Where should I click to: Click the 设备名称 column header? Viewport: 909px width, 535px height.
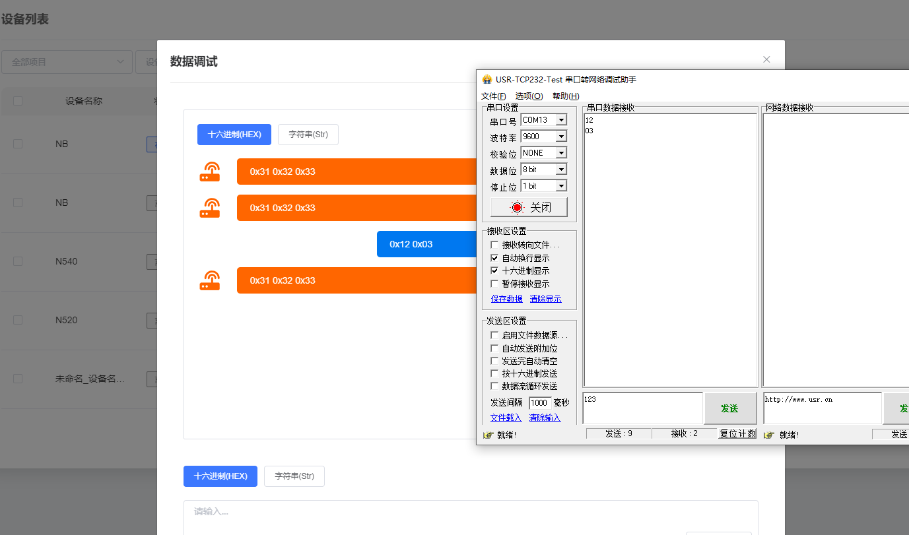pyautogui.click(x=84, y=101)
